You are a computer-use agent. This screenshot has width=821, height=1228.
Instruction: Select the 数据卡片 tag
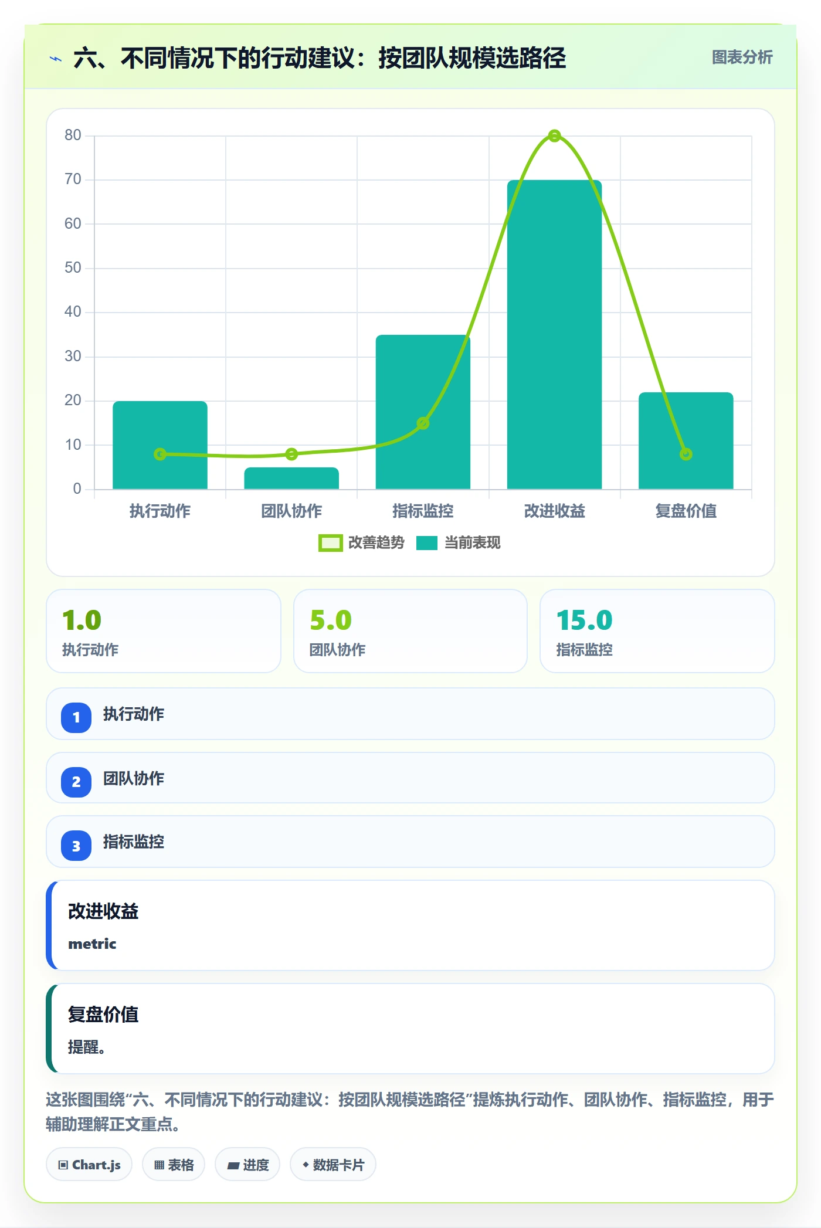click(333, 1165)
